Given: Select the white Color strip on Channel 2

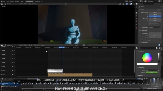Looking at the screenshot, I should point(55,71).
